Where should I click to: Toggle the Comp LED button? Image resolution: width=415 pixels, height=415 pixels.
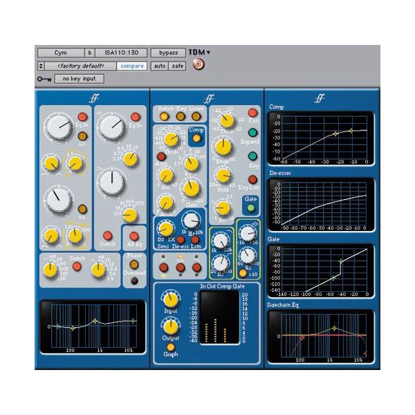[x=196, y=138]
